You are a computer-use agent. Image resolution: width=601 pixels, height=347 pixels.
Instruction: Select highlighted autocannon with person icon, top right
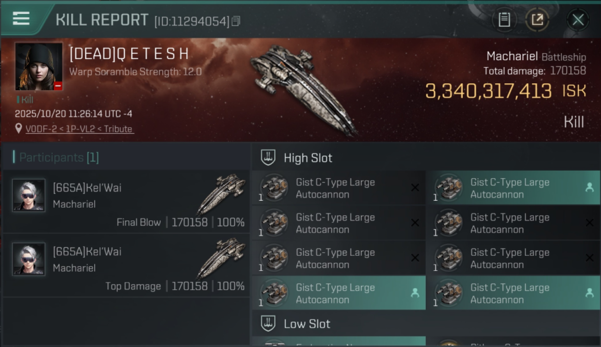tap(513, 188)
